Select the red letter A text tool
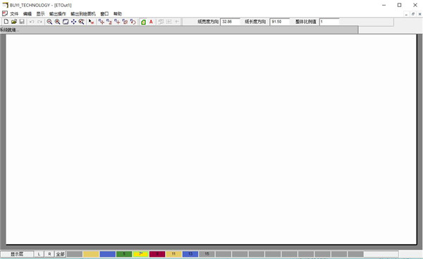Viewport: 423px width, 259px height. pyautogui.click(x=151, y=22)
